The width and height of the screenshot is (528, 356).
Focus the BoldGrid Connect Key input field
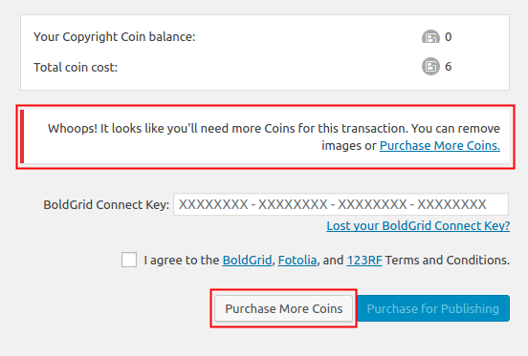[x=341, y=204]
